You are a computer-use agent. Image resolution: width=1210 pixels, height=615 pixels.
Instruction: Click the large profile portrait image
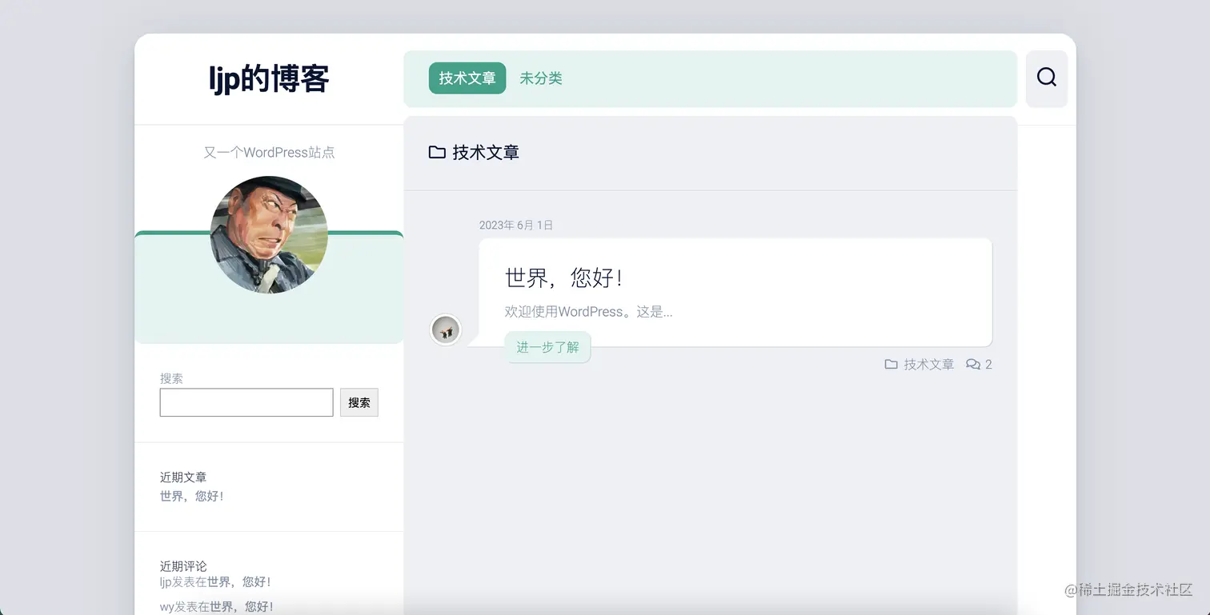[269, 234]
